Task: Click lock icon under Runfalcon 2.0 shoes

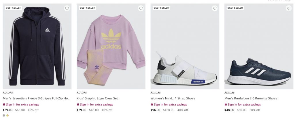Action: click(226, 105)
